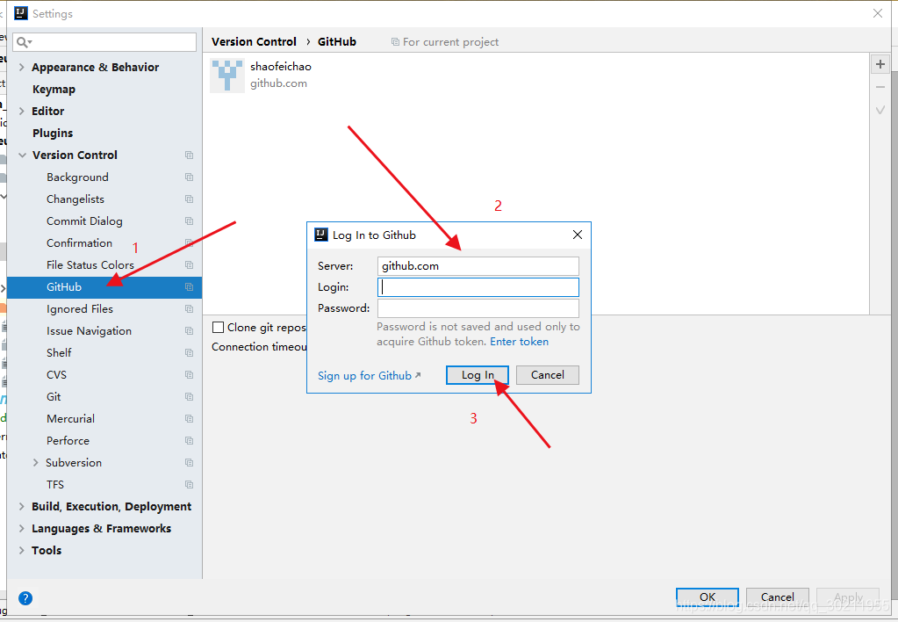Viewport: 898px width, 622px height.
Task: Select Plugins in the settings tree
Action: pyautogui.click(x=53, y=133)
